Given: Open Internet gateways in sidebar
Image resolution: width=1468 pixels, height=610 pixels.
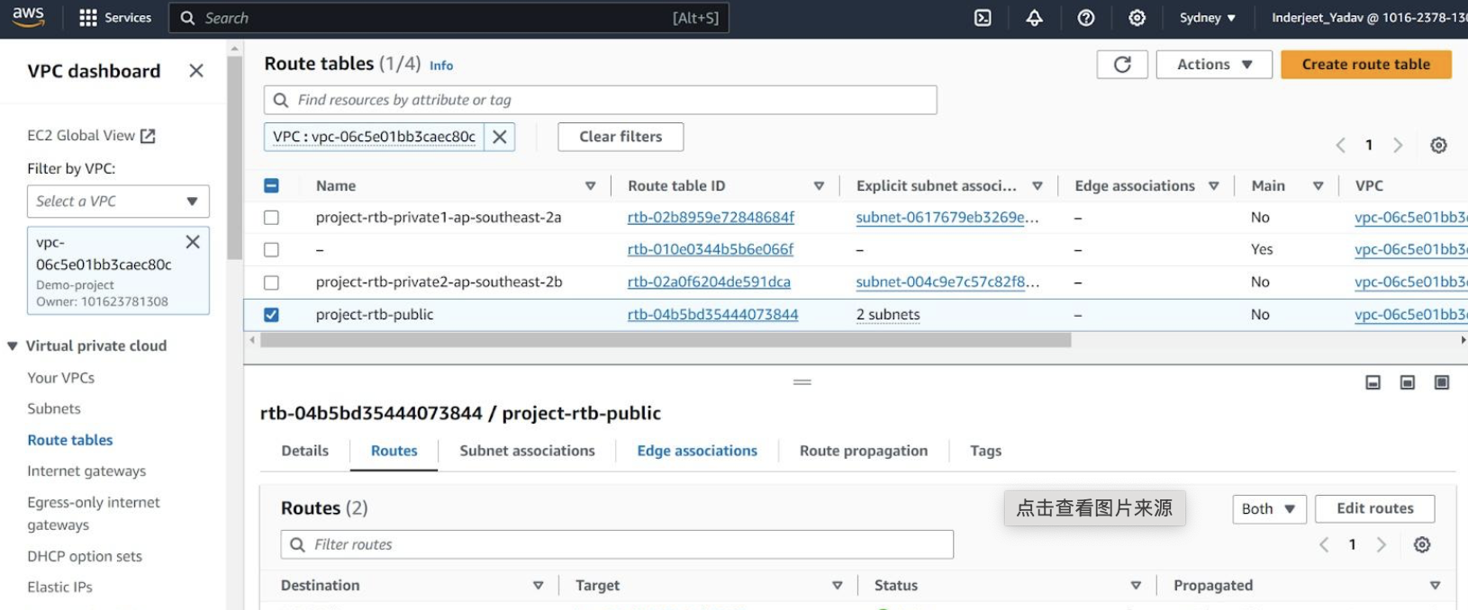Looking at the screenshot, I should click(86, 471).
